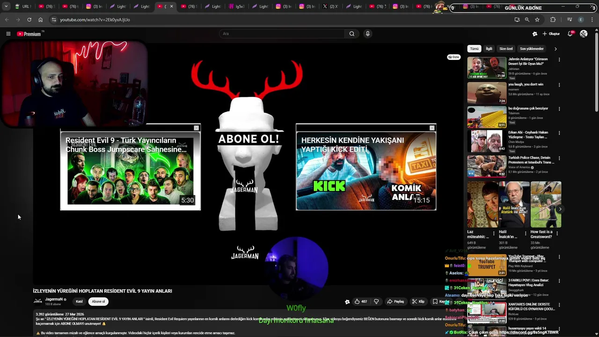Select the Son yüklenenler filter chip
The image size is (599, 337).
coord(532,49)
